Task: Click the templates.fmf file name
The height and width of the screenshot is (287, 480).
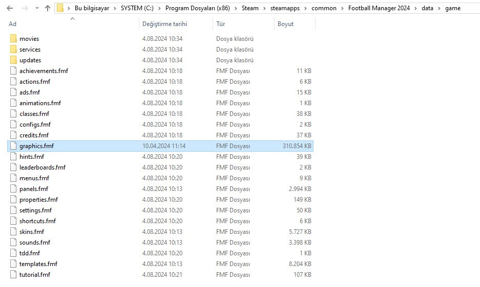Action: [x=38, y=264]
